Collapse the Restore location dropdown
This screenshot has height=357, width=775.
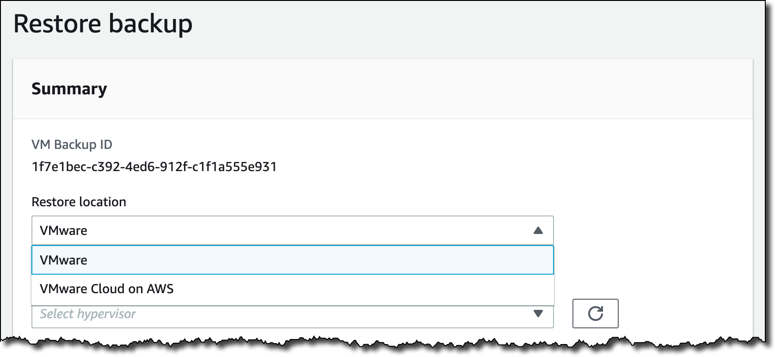point(292,230)
